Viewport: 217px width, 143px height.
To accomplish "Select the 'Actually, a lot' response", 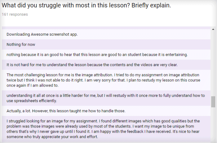I will (x=106, y=111).
